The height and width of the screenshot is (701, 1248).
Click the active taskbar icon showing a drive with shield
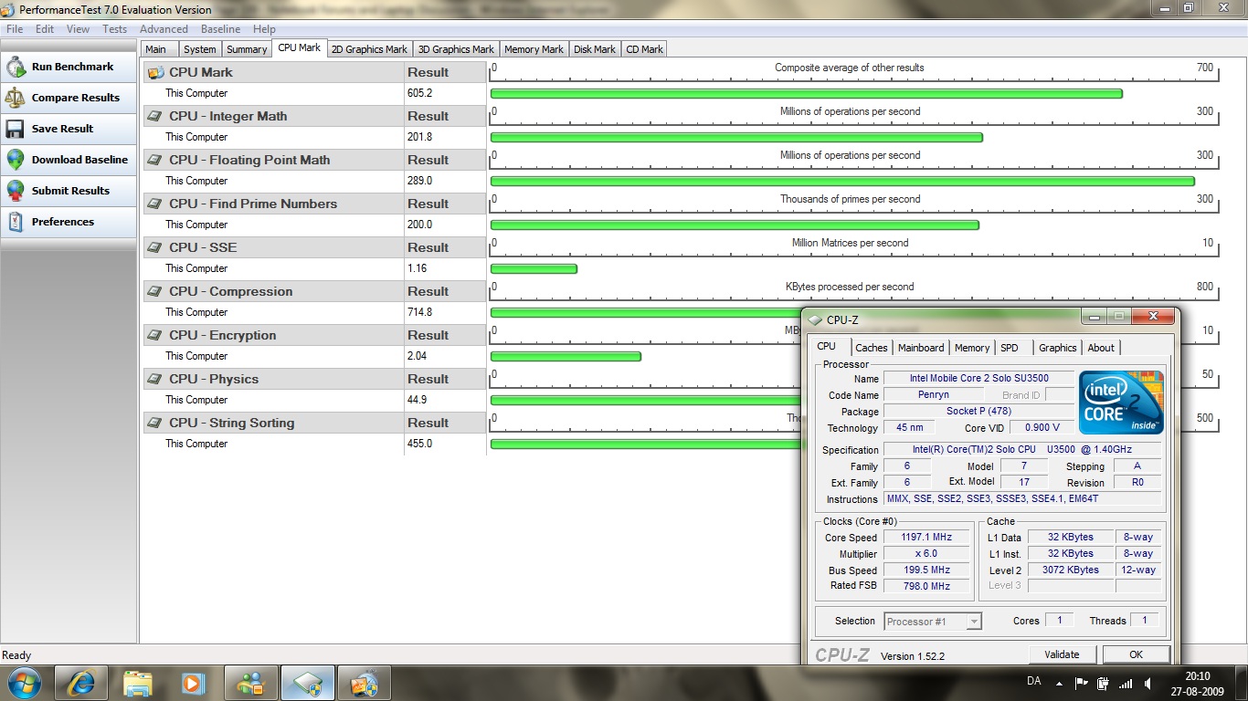(x=307, y=683)
